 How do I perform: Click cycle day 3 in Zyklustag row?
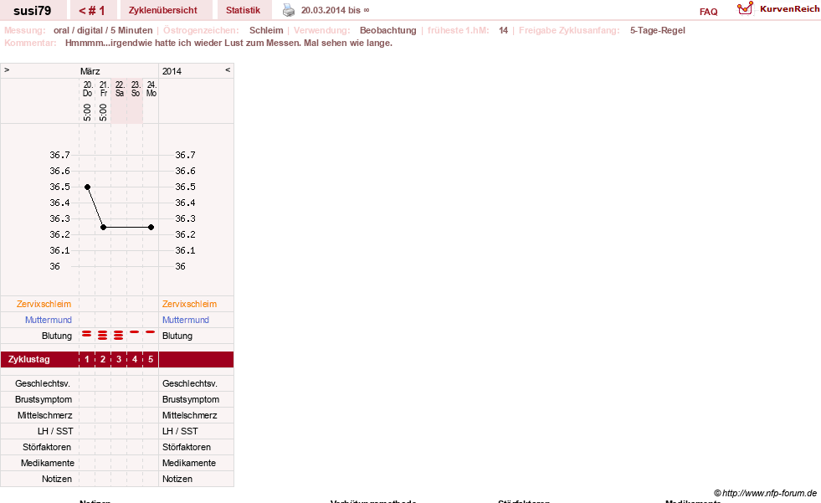point(119,360)
